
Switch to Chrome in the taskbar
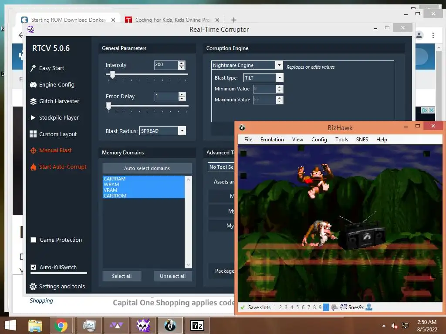coord(61,325)
